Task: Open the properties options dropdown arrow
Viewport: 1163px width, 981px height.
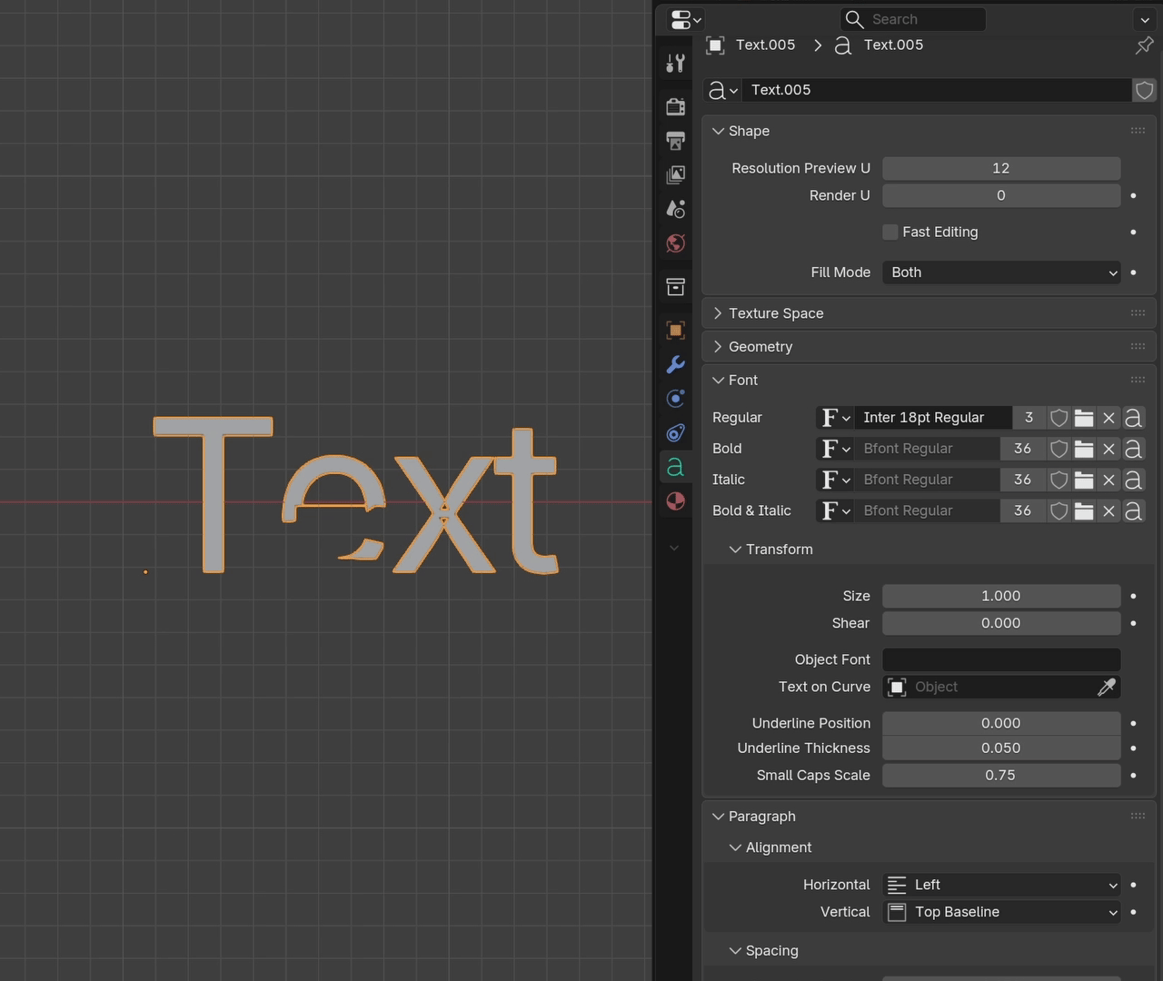Action: click(1144, 19)
